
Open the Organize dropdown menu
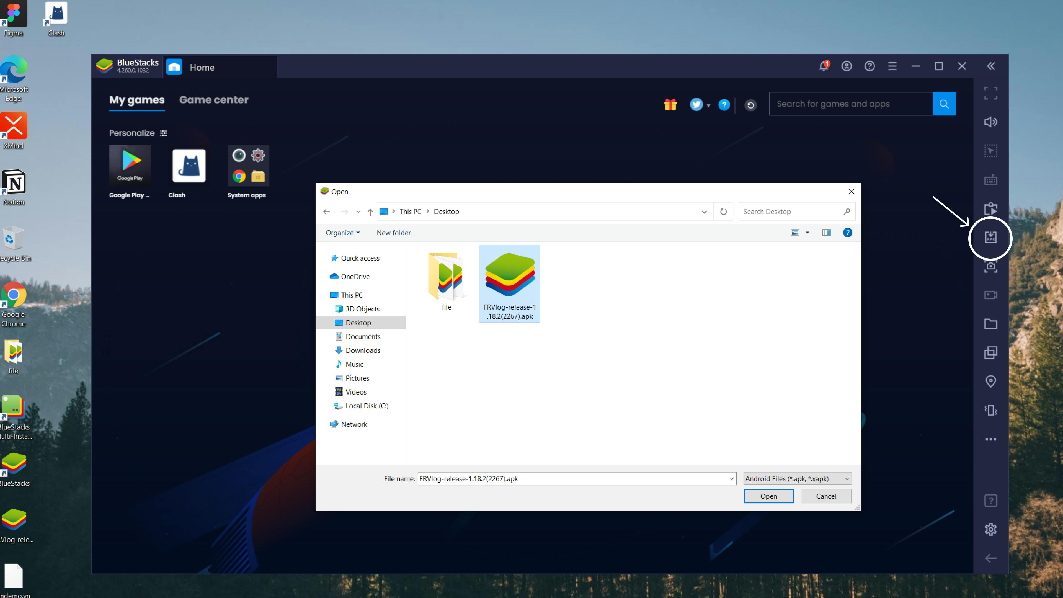pyautogui.click(x=342, y=233)
